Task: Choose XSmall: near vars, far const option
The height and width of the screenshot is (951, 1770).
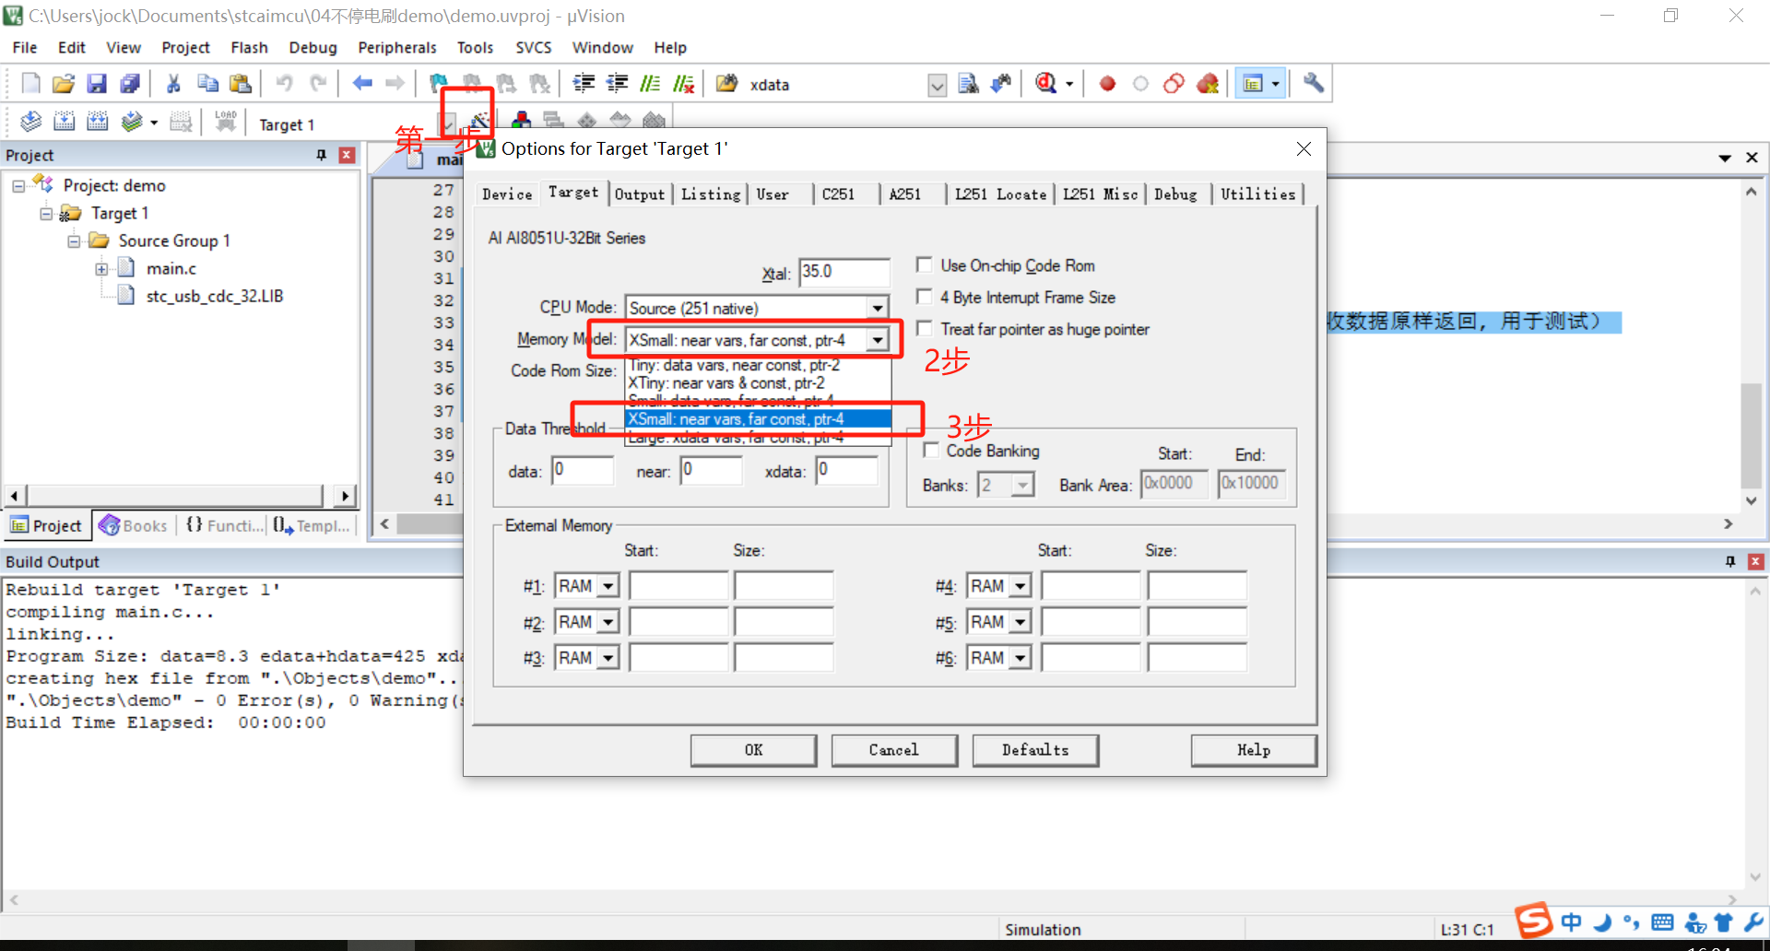Action: [758, 419]
